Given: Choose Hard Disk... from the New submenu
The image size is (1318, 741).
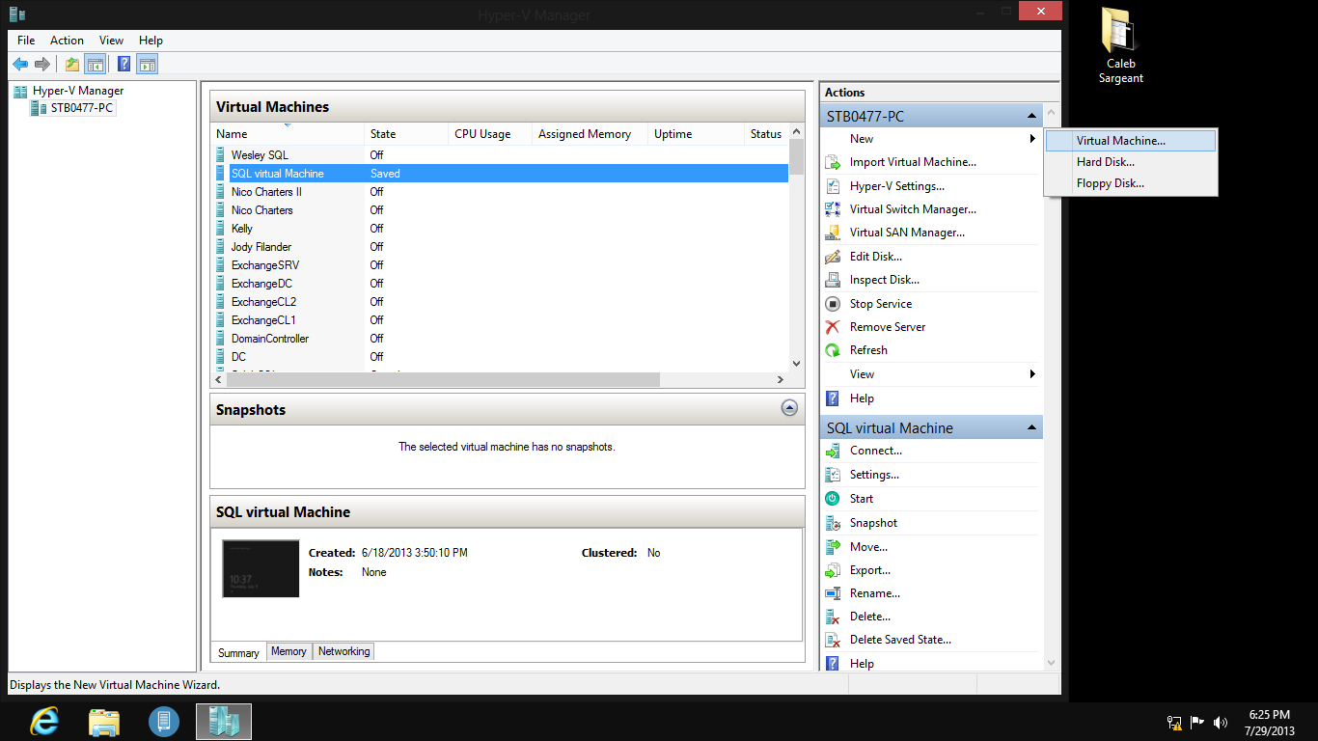Looking at the screenshot, I should (x=1131, y=162).
